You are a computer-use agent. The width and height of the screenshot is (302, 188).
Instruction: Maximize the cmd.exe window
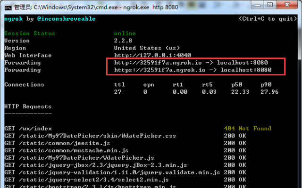point(270,5)
